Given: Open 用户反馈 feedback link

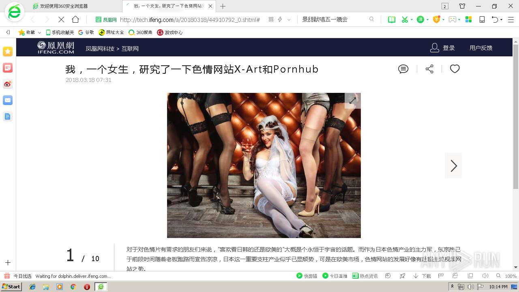Looking at the screenshot, I should pos(481,48).
